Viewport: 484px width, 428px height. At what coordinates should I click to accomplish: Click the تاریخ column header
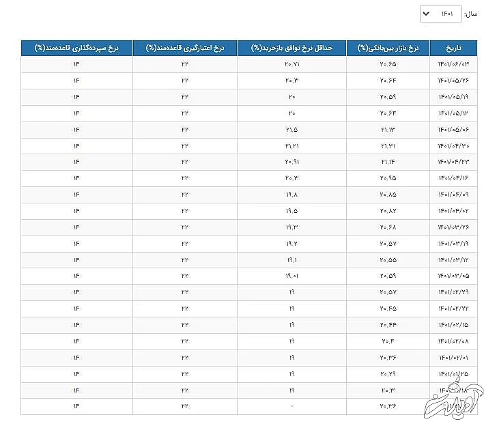(453, 48)
